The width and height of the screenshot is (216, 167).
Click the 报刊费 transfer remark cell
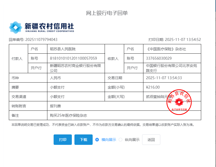[x=55, y=106]
